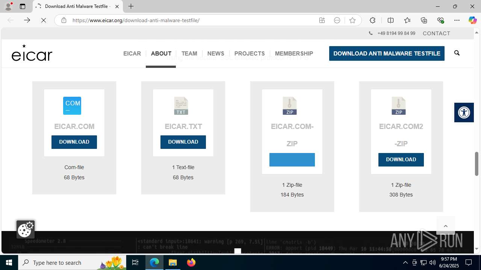Open the NEWS menu item
Image resolution: width=481 pixels, height=270 pixels.
[216, 54]
